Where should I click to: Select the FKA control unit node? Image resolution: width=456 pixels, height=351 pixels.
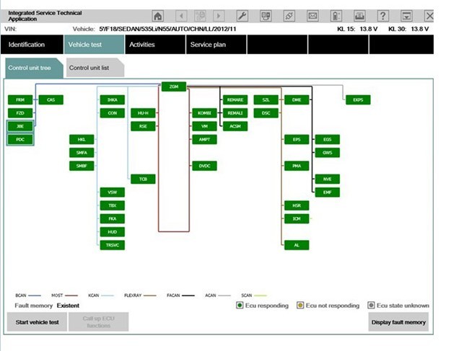pyautogui.click(x=113, y=218)
